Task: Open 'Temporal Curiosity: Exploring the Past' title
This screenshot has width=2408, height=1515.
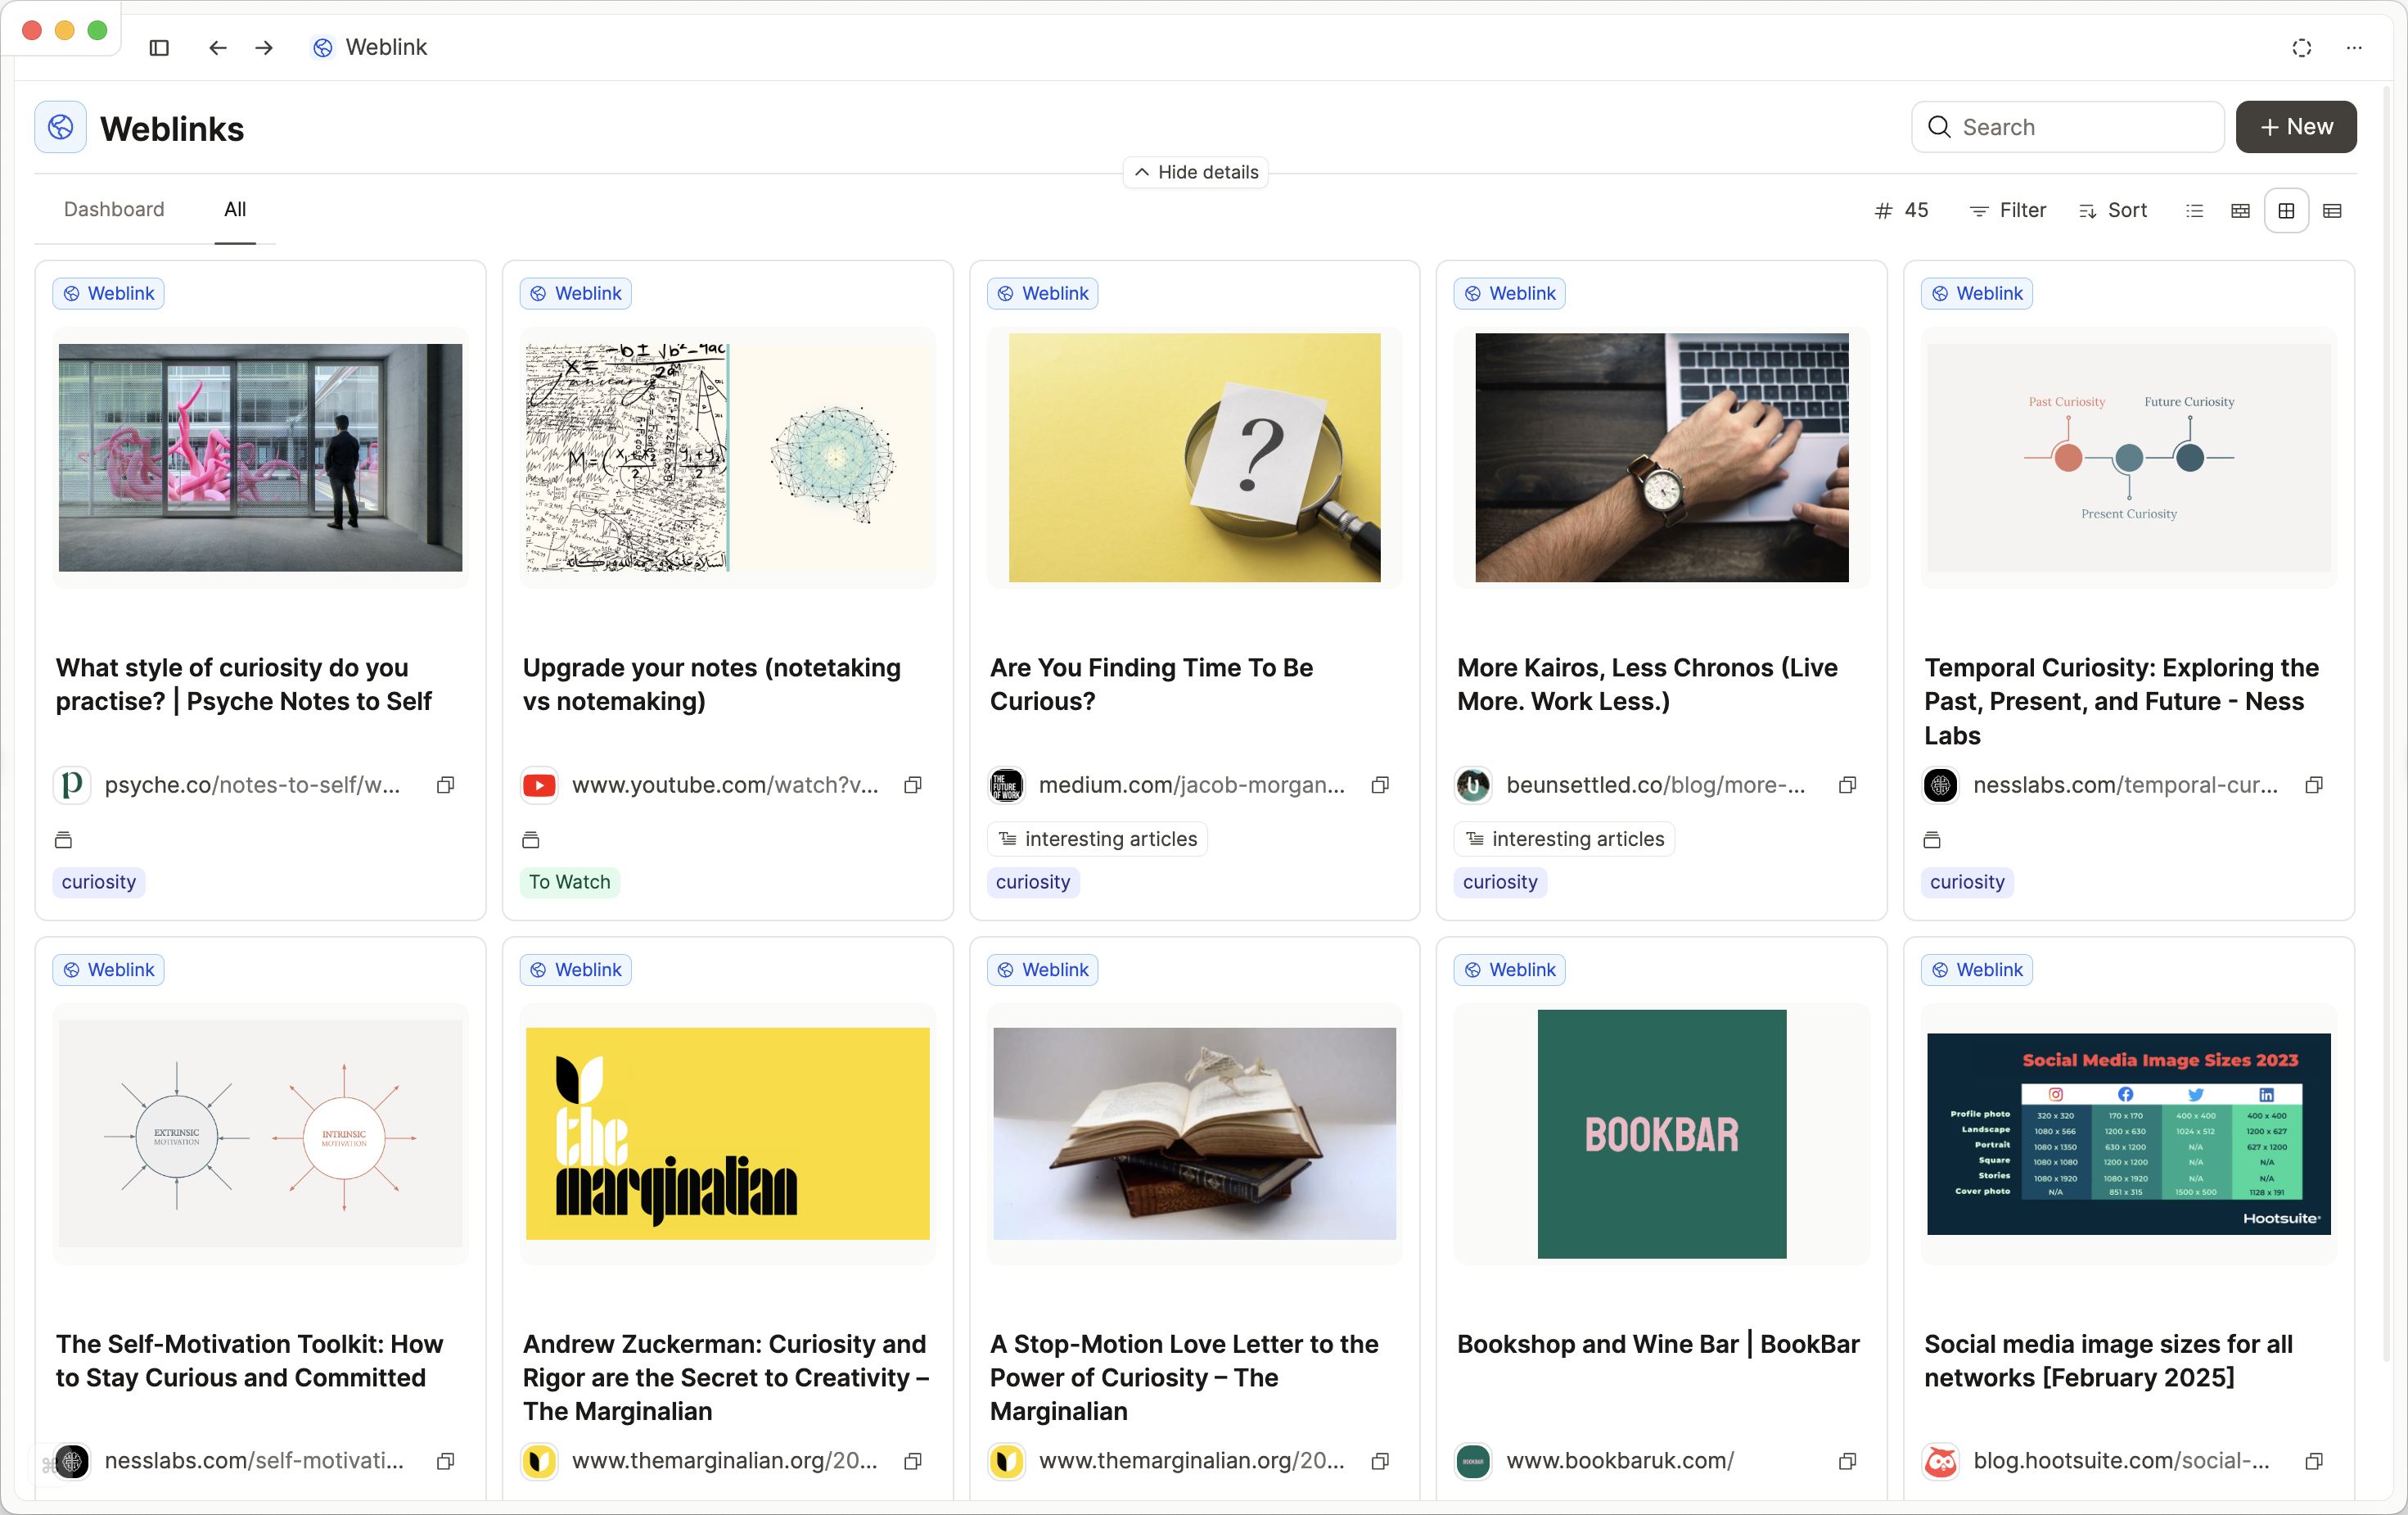Action: tap(2121, 702)
